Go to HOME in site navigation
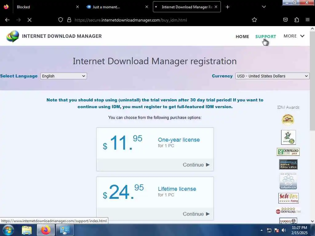Image resolution: width=315 pixels, height=236 pixels. tap(242, 37)
